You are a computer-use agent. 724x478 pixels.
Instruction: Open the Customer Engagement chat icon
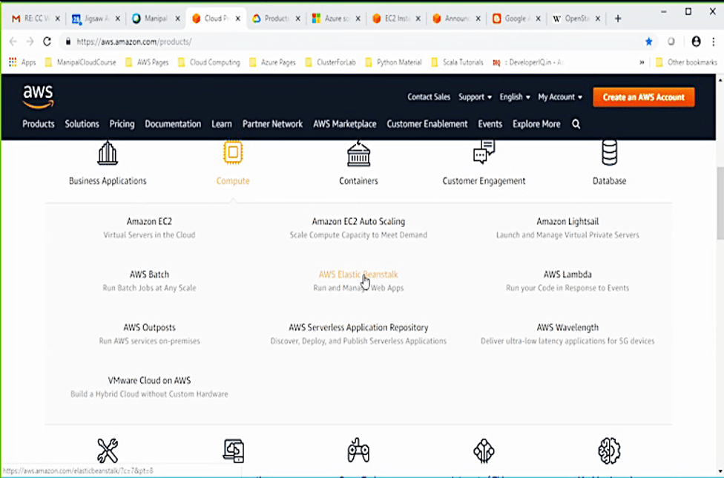[484, 153]
